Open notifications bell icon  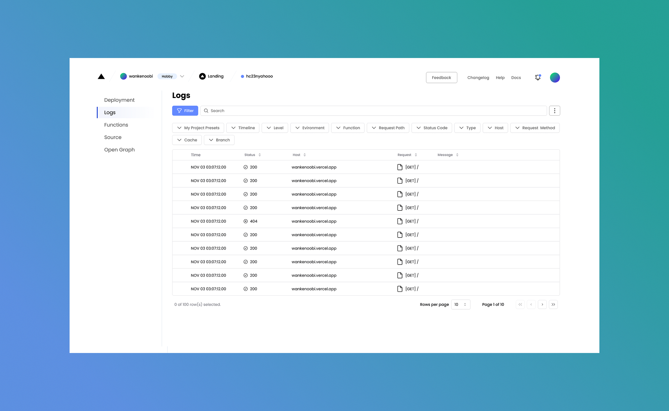click(538, 77)
